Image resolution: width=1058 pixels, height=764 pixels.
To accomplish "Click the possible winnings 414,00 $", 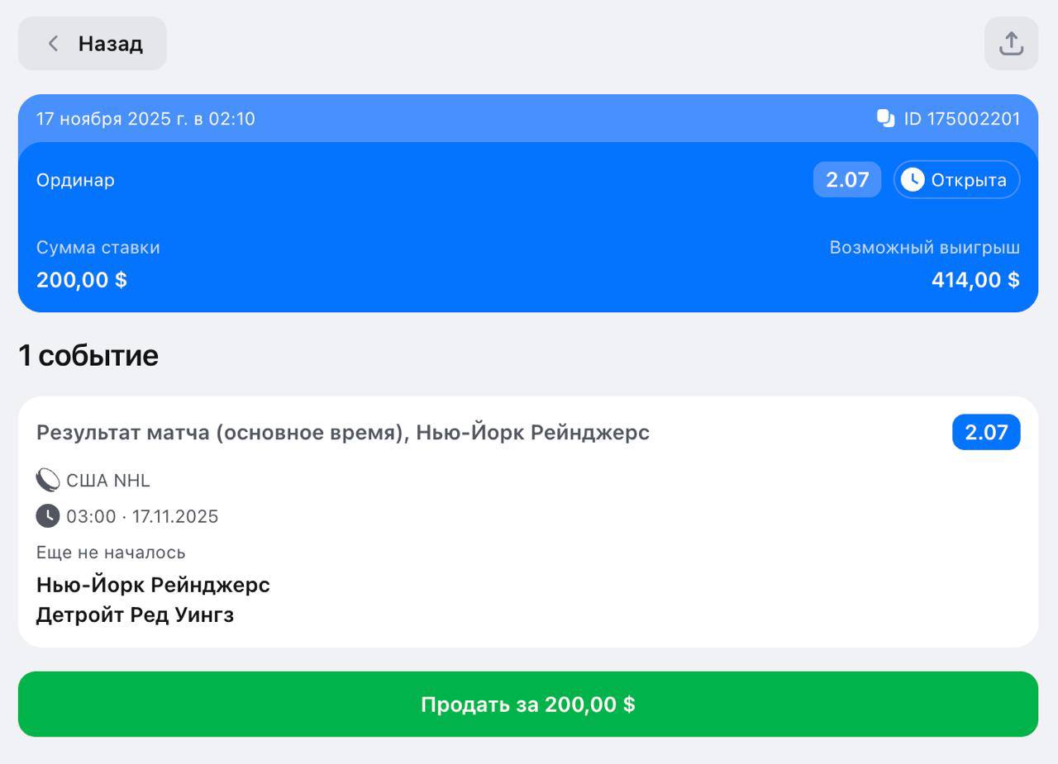I will [x=975, y=280].
